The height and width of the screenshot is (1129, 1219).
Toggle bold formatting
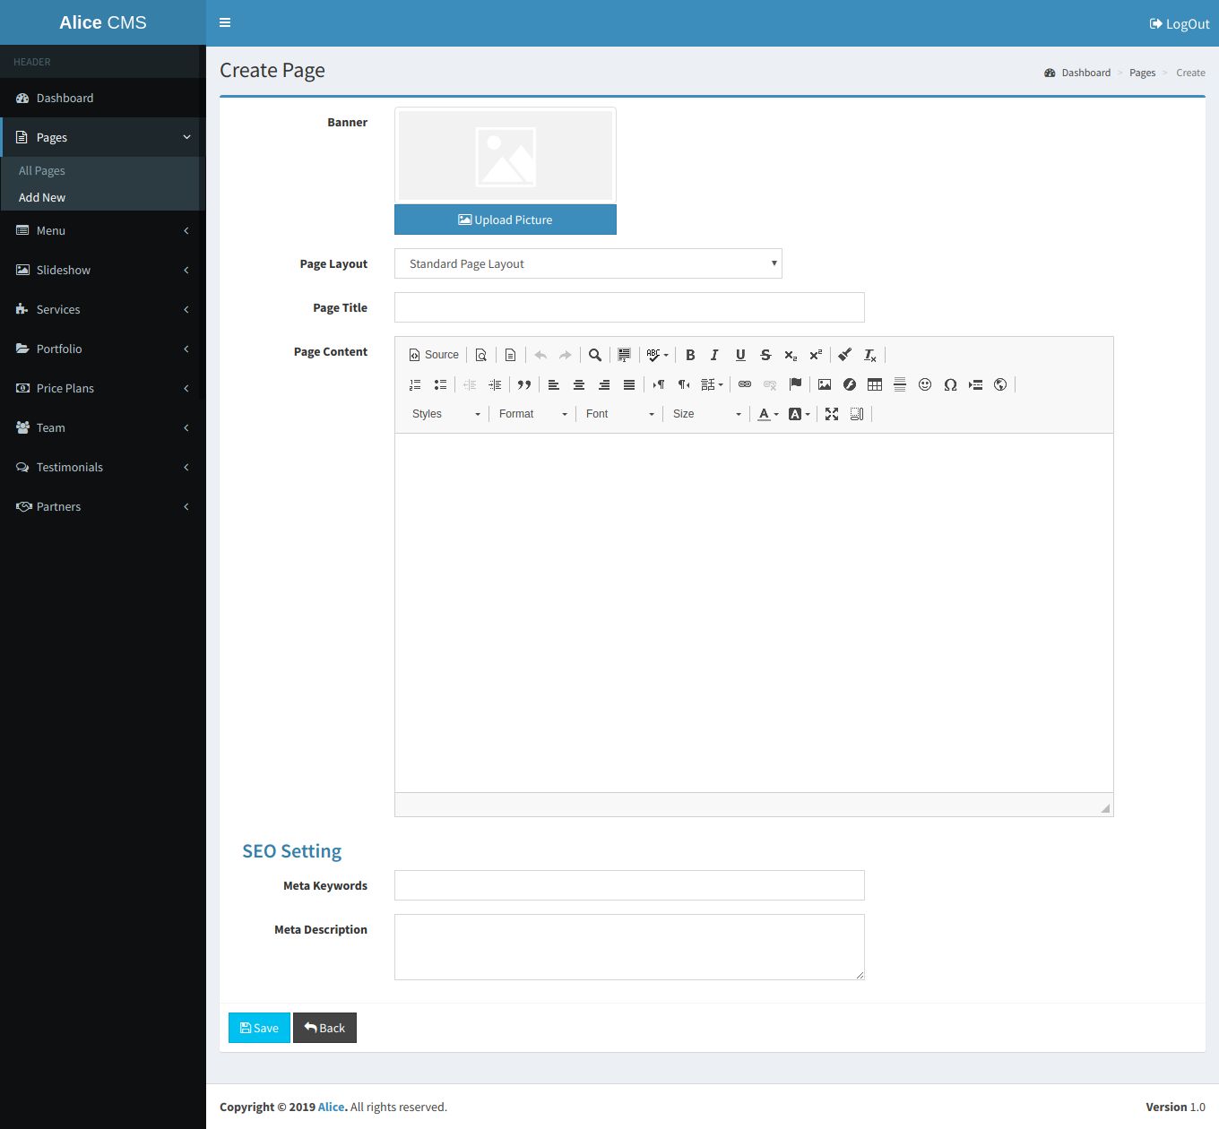coord(690,355)
